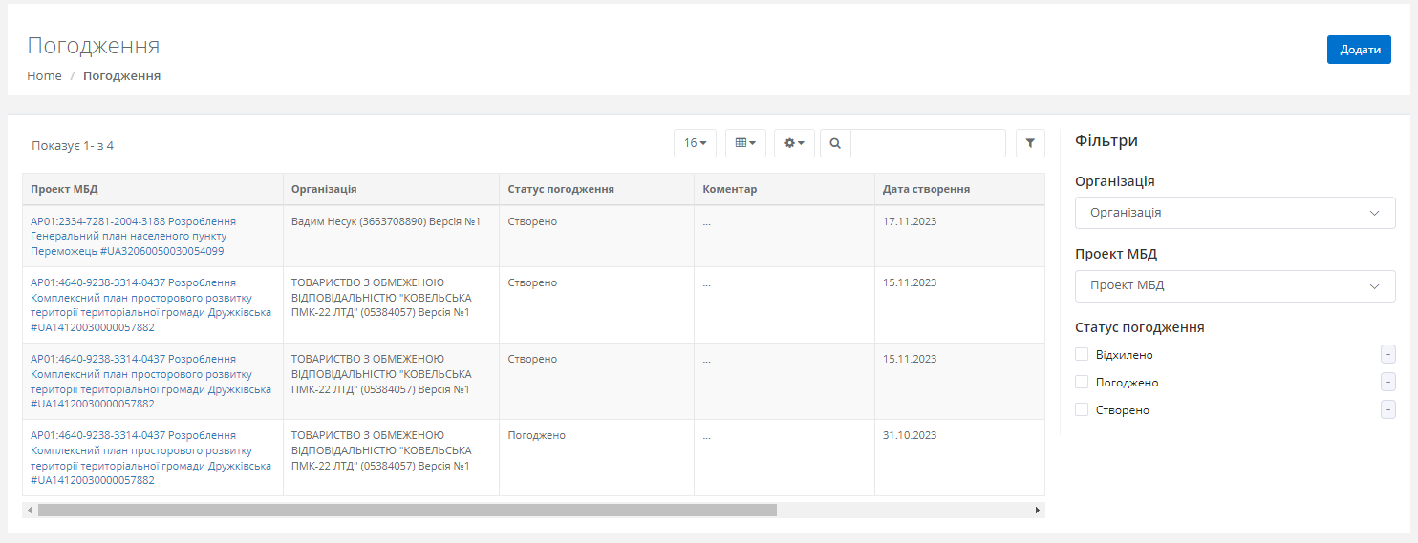
Task: Click the count badge next to Відхилено
Action: click(1387, 355)
